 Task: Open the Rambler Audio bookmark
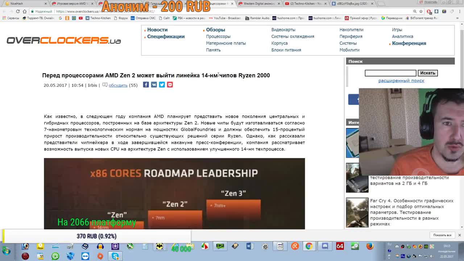pos(257,18)
